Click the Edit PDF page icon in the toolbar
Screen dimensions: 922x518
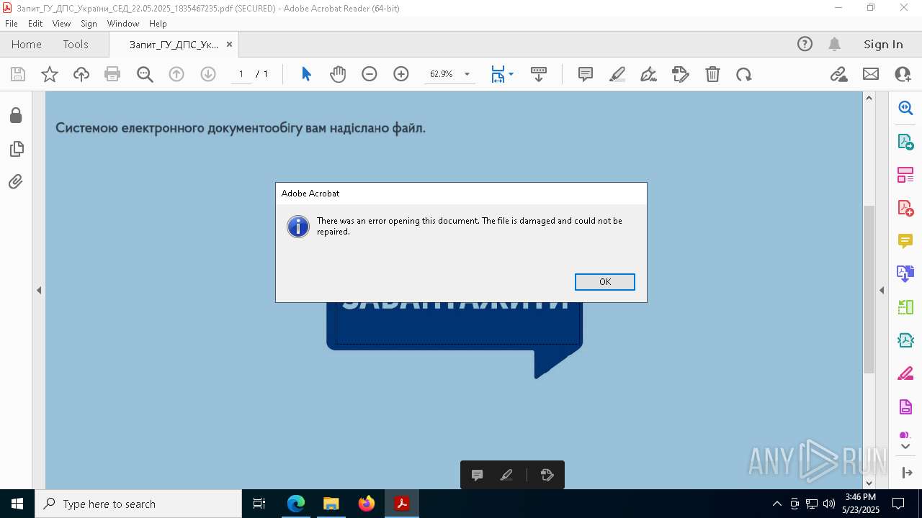(x=681, y=74)
